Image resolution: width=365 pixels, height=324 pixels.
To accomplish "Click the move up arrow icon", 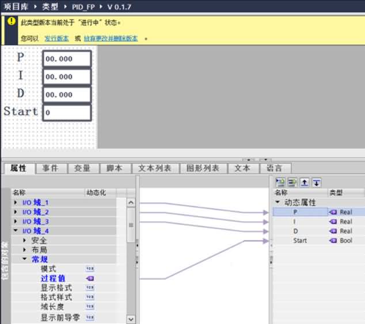I will point(305,183).
